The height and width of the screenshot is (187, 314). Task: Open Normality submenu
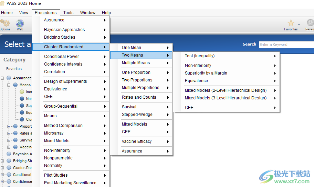tap(71, 166)
